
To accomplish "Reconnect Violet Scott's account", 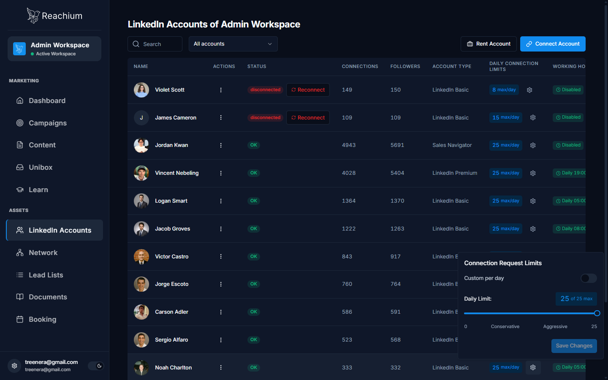I will click(308, 90).
